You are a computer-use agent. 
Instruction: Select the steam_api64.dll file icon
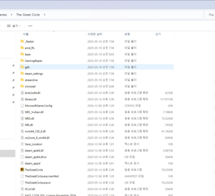click(22, 150)
